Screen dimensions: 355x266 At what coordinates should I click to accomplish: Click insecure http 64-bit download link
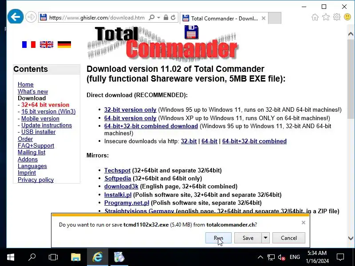pos(209,141)
